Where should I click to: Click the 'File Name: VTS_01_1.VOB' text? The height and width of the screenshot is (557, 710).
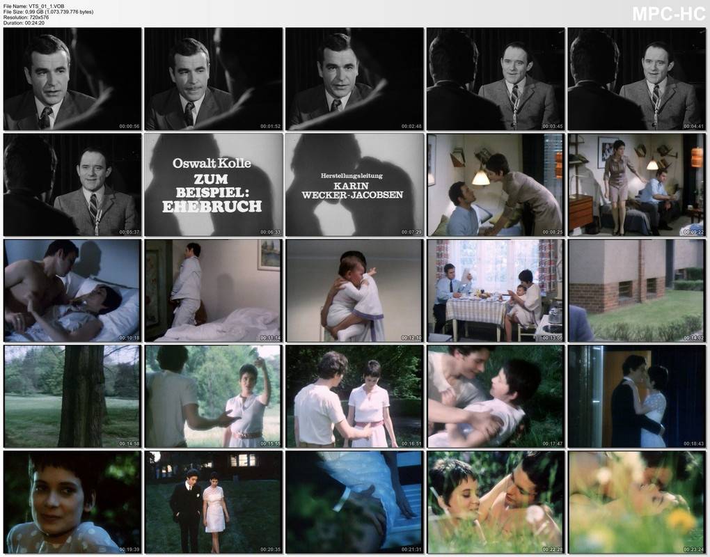(33, 6)
